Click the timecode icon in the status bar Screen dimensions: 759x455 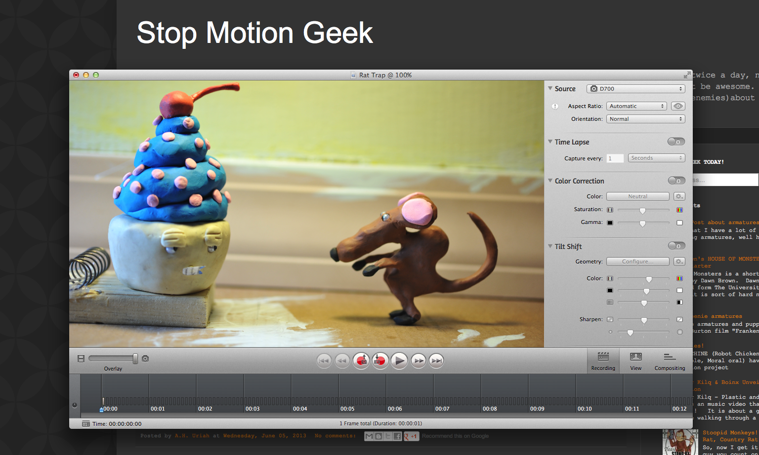click(x=86, y=424)
